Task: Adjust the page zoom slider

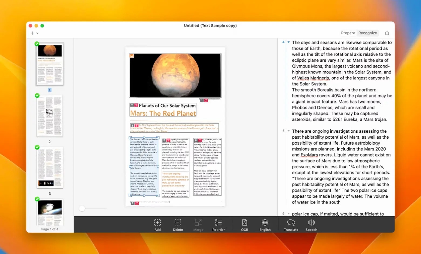Action: pyautogui.click(x=82, y=208)
